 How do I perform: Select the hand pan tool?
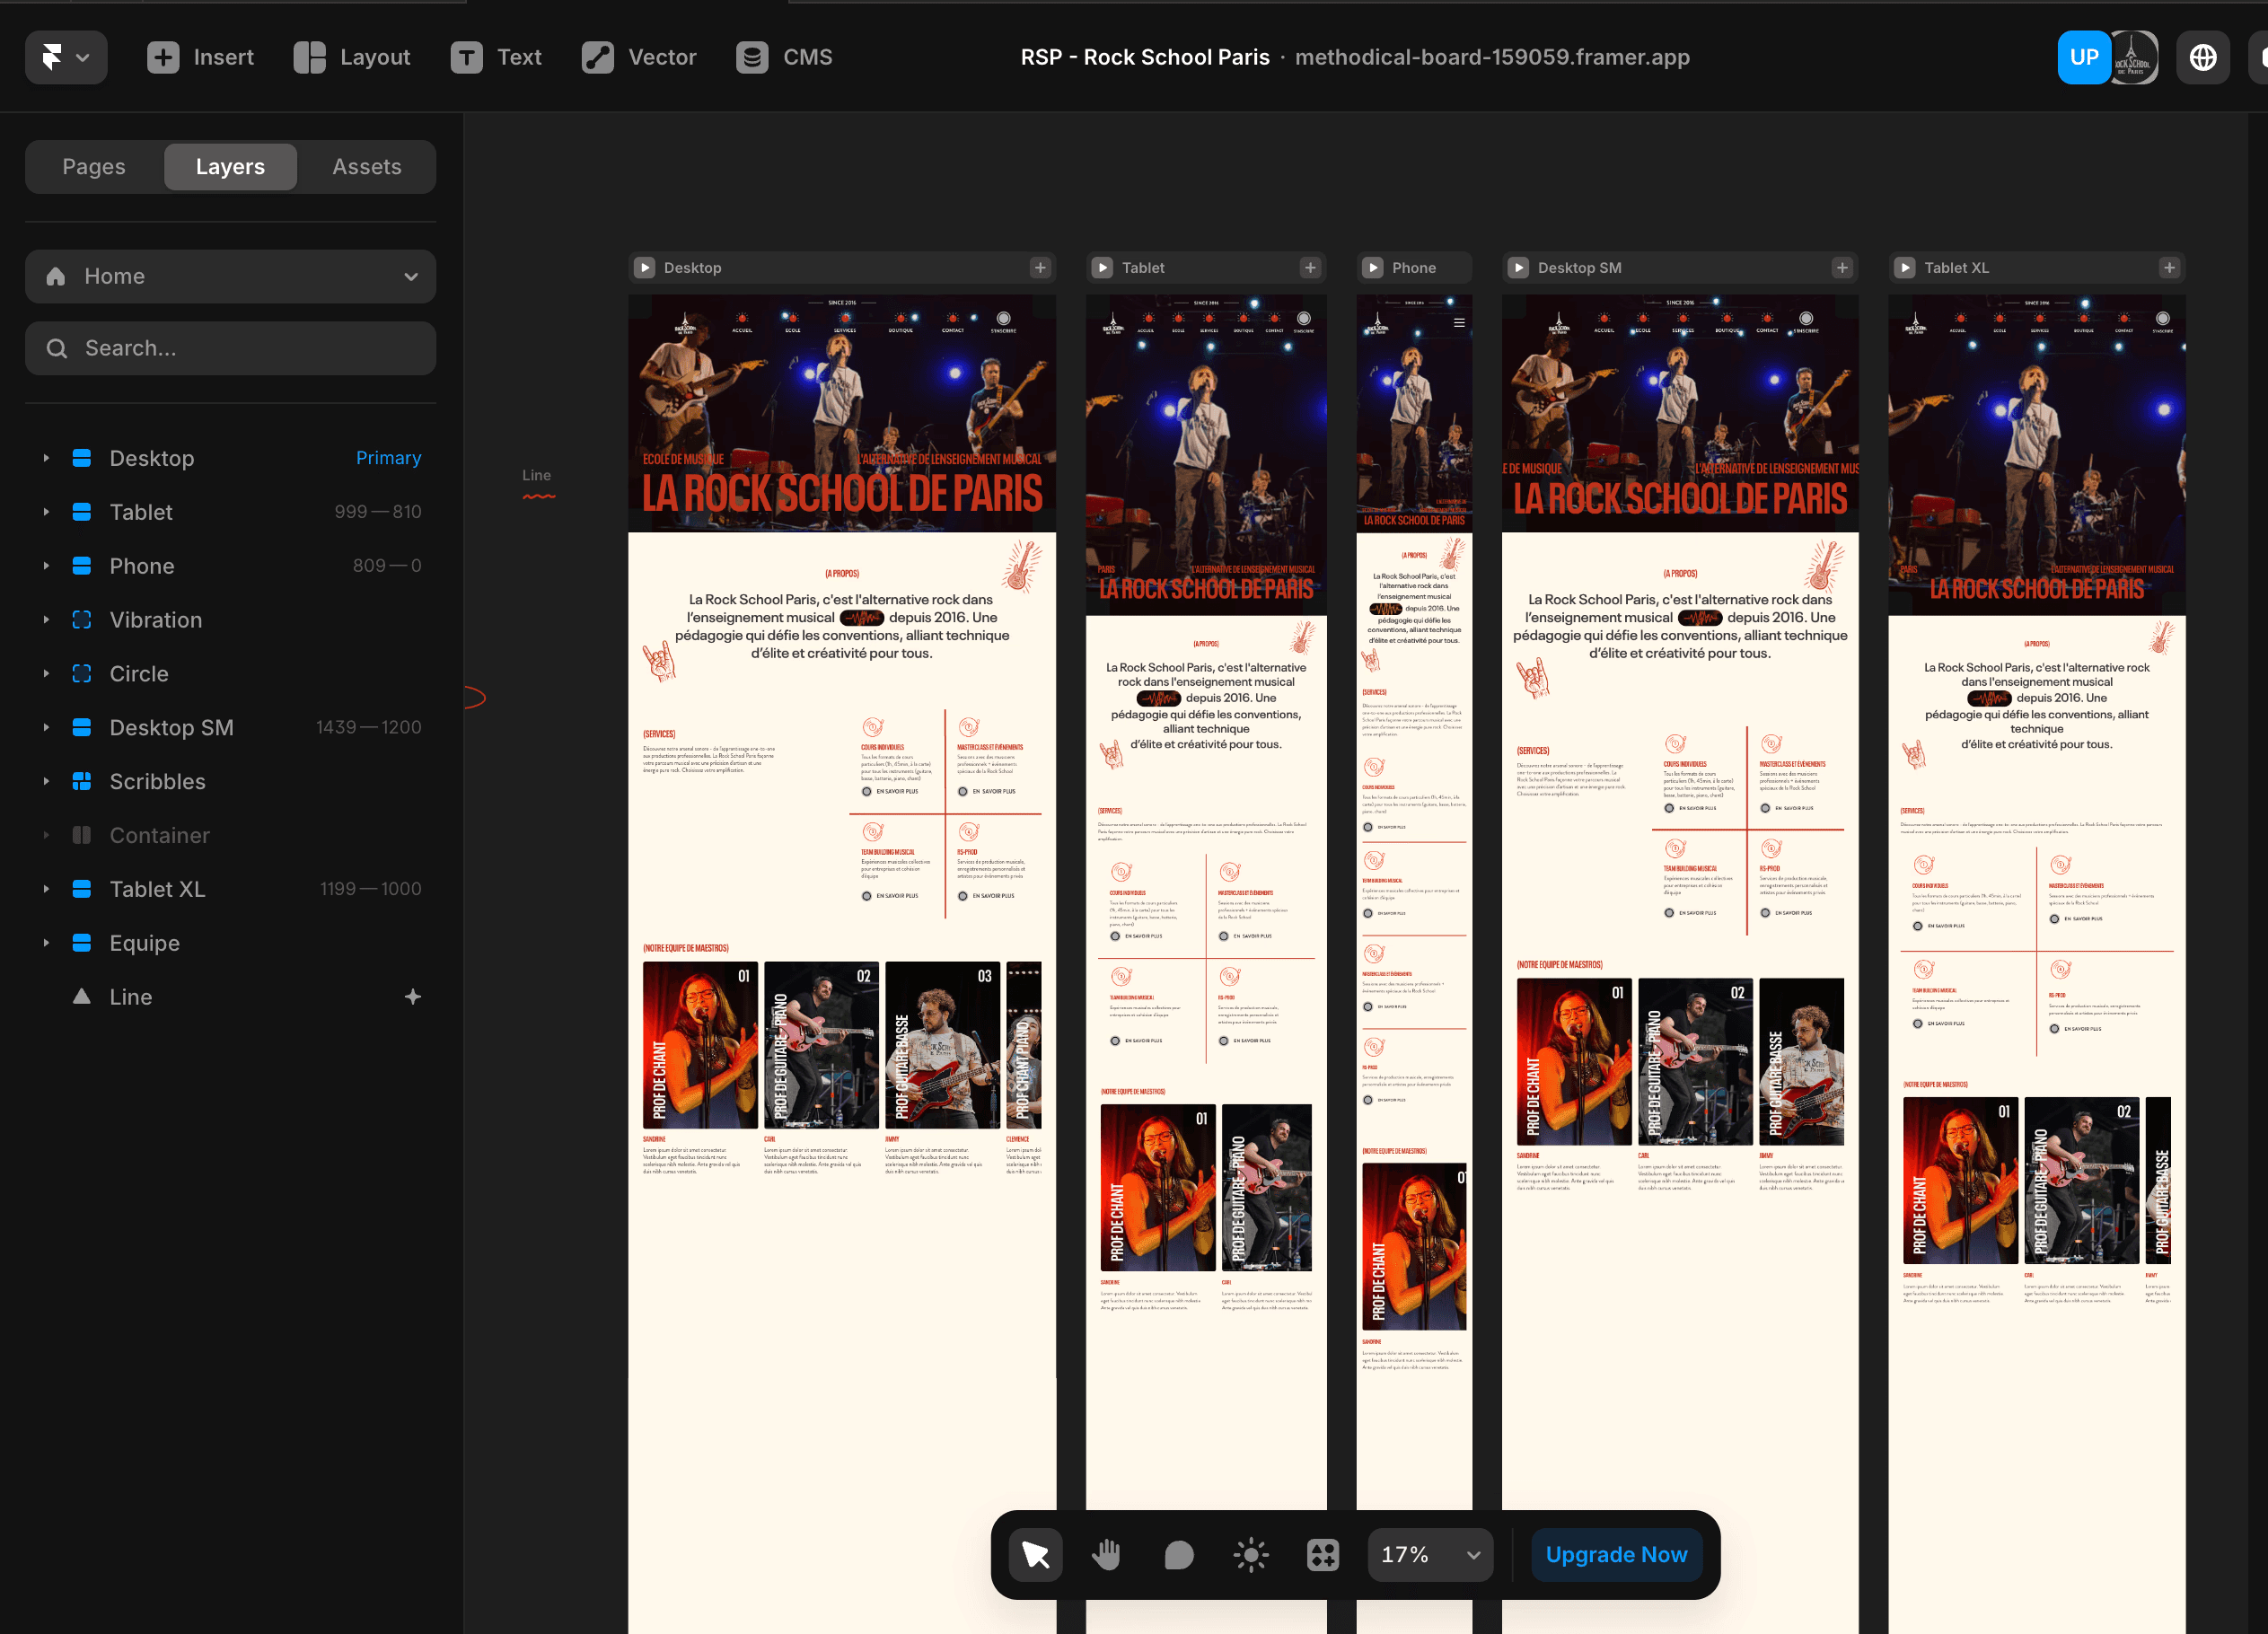(1107, 1554)
